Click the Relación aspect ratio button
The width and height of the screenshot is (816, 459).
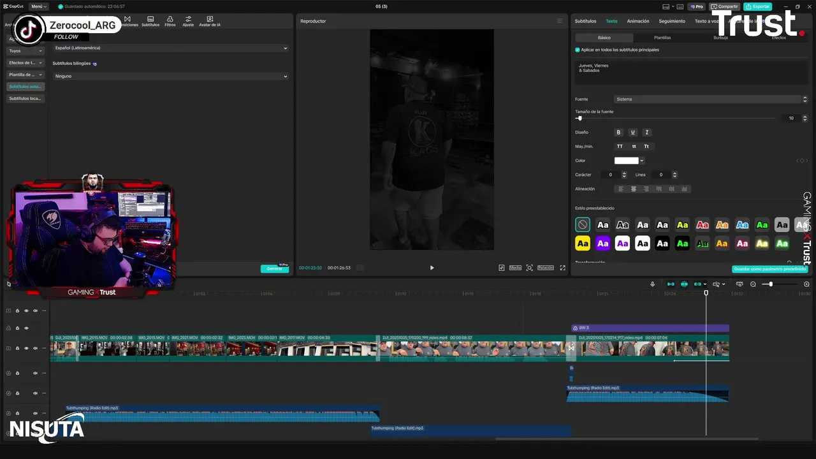(546, 268)
